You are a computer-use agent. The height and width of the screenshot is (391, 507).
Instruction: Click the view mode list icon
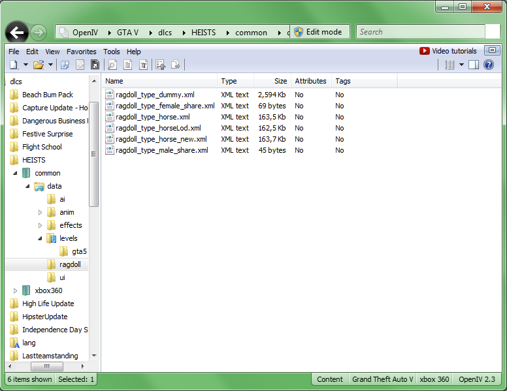pyautogui.click(x=450, y=65)
